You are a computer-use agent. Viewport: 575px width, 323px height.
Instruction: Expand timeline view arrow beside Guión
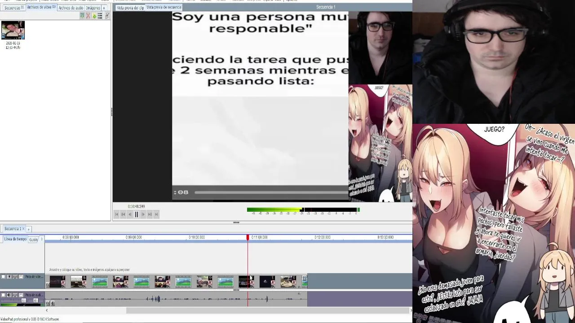[x=42, y=239]
